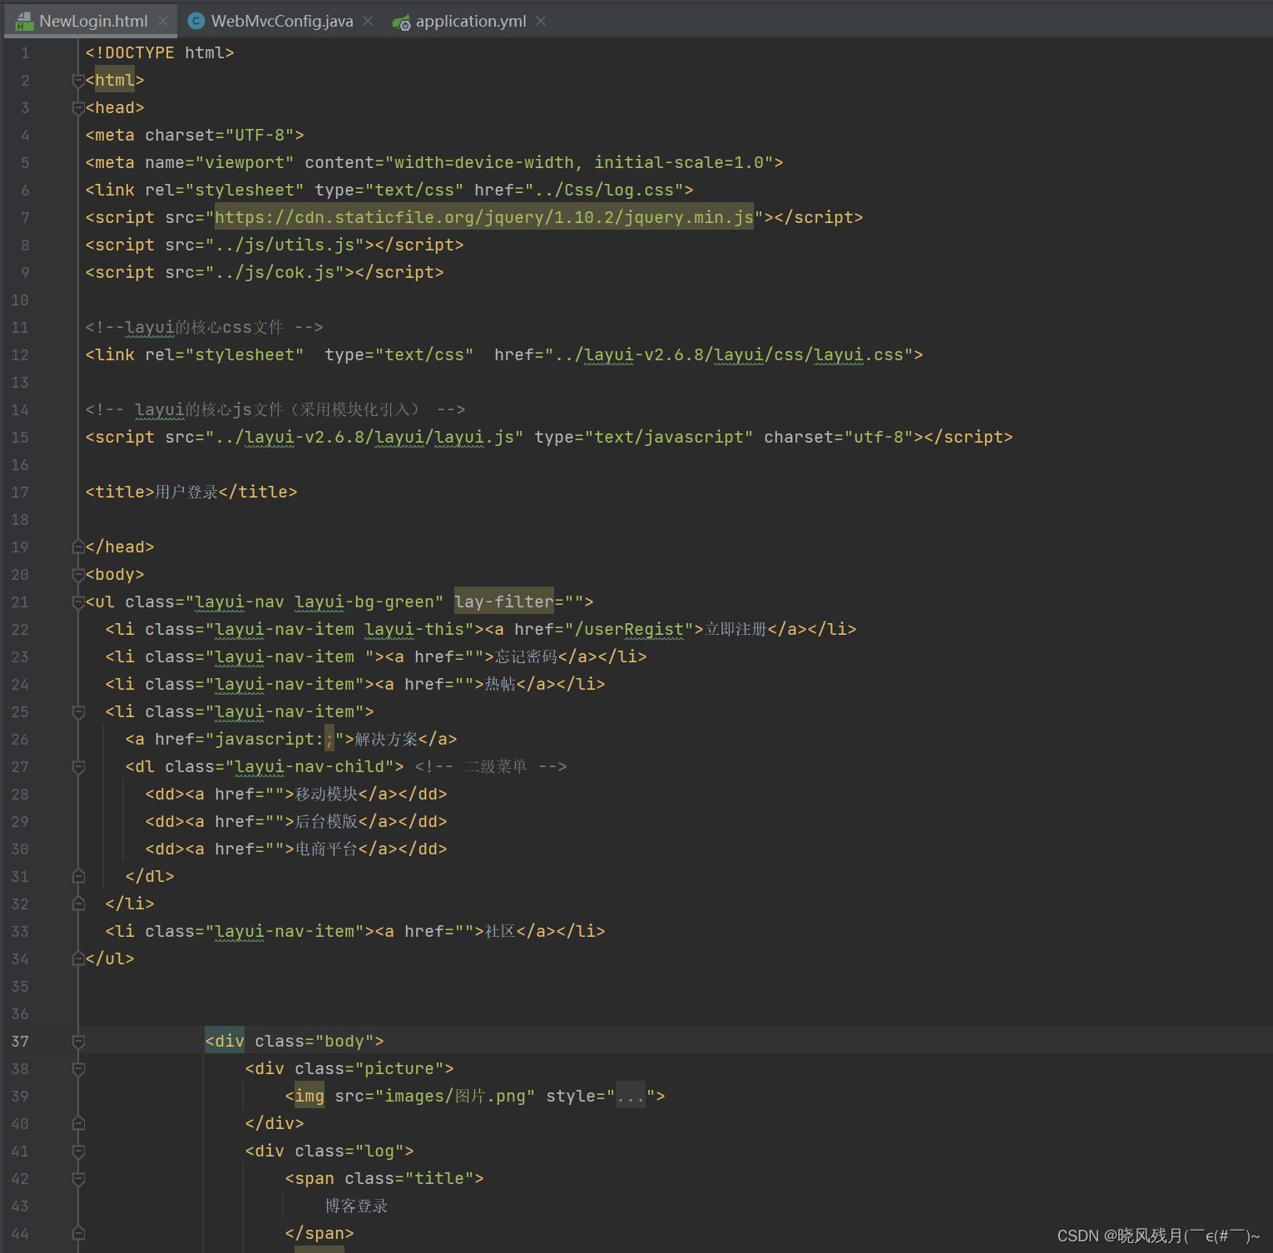Collapse the head tag fold on line 3
This screenshot has width=1273, height=1253.
78,108
